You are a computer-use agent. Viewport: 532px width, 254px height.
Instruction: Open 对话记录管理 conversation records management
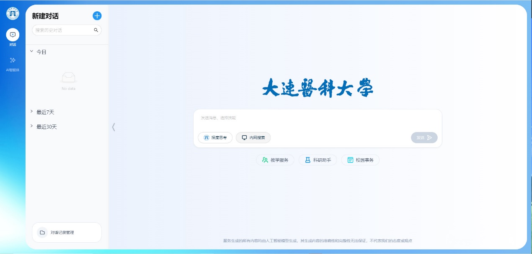coord(67,232)
